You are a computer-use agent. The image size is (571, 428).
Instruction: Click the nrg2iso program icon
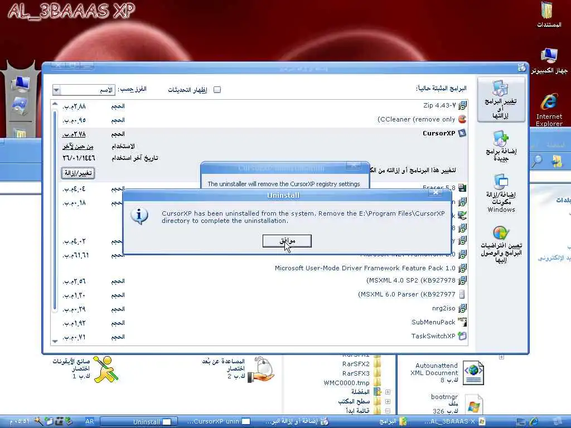click(x=462, y=309)
